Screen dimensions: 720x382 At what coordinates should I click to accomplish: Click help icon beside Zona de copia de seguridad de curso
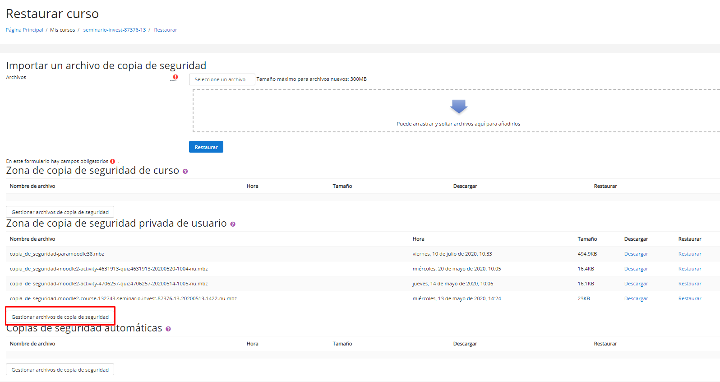185,172
